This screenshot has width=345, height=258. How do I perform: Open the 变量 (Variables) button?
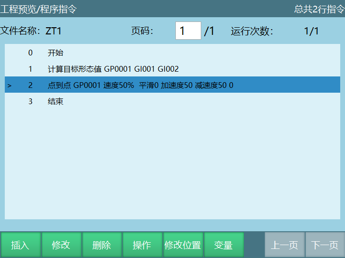coord(223,245)
